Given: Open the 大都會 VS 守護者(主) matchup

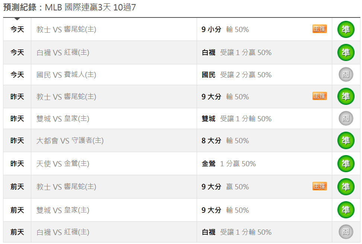Looking at the screenshot, I should pos(70,141).
